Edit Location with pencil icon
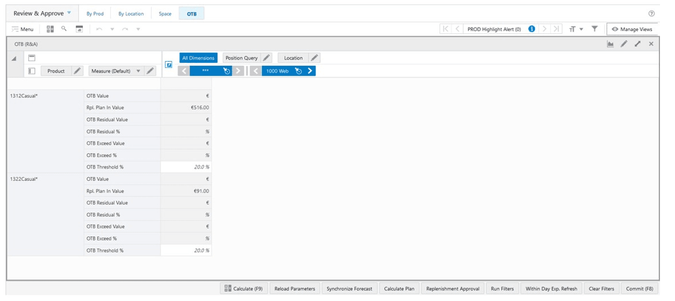 (315, 58)
